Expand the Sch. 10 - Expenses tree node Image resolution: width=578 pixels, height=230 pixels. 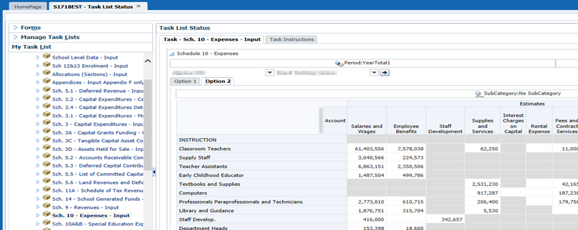pos(38,216)
